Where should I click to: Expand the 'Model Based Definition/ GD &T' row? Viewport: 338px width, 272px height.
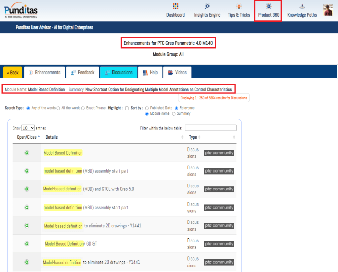coord(27,244)
